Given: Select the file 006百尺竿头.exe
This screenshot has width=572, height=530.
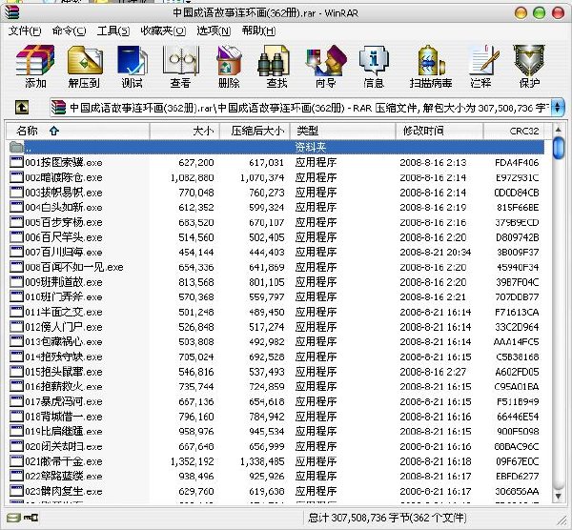Looking at the screenshot, I should [x=64, y=237].
